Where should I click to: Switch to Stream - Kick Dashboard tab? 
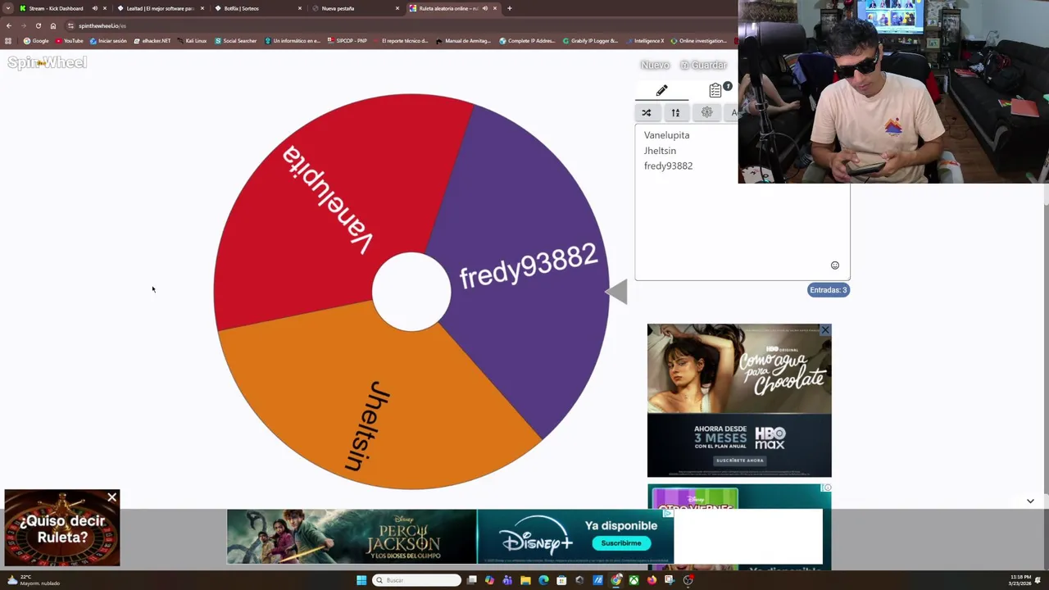coord(56,8)
